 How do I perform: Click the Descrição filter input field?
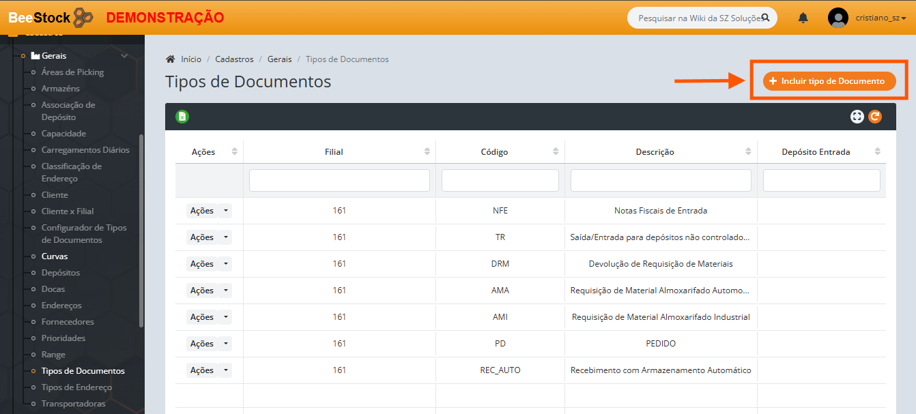pos(661,180)
